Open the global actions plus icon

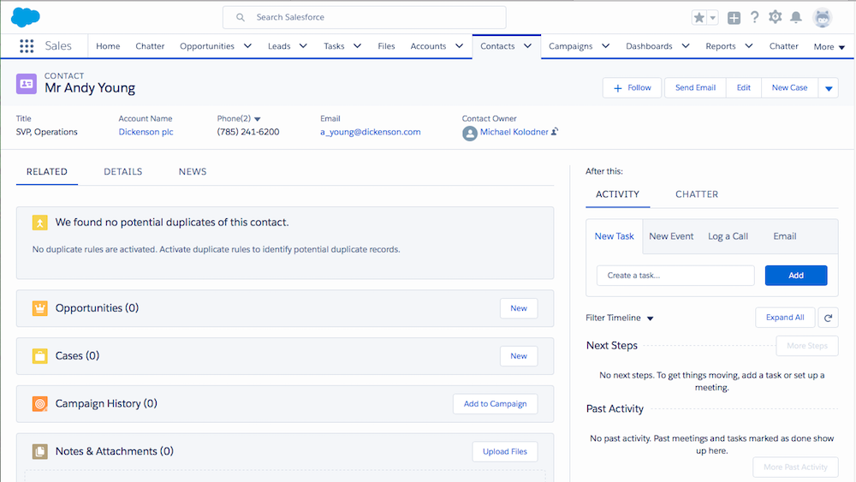734,17
